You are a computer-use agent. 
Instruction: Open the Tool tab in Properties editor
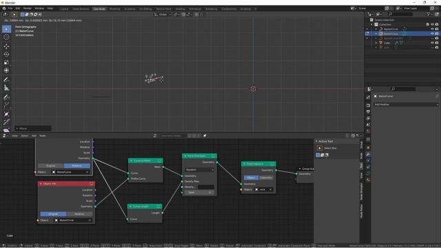(x=368, y=97)
